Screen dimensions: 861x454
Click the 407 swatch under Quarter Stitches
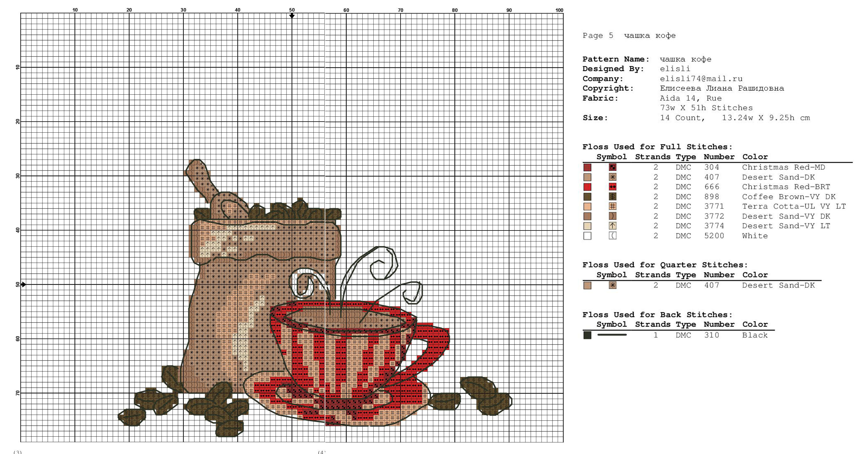click(587, 285)
